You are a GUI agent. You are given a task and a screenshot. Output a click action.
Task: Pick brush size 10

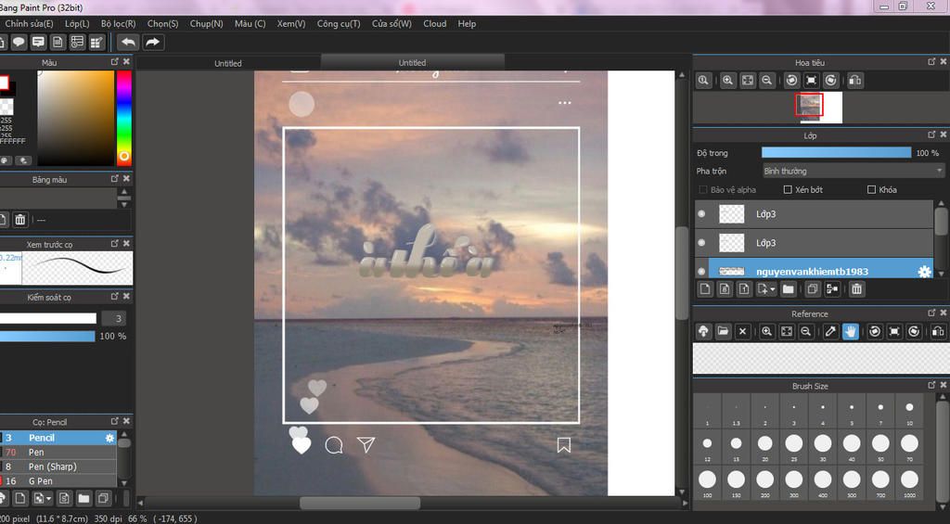[909, 411]
